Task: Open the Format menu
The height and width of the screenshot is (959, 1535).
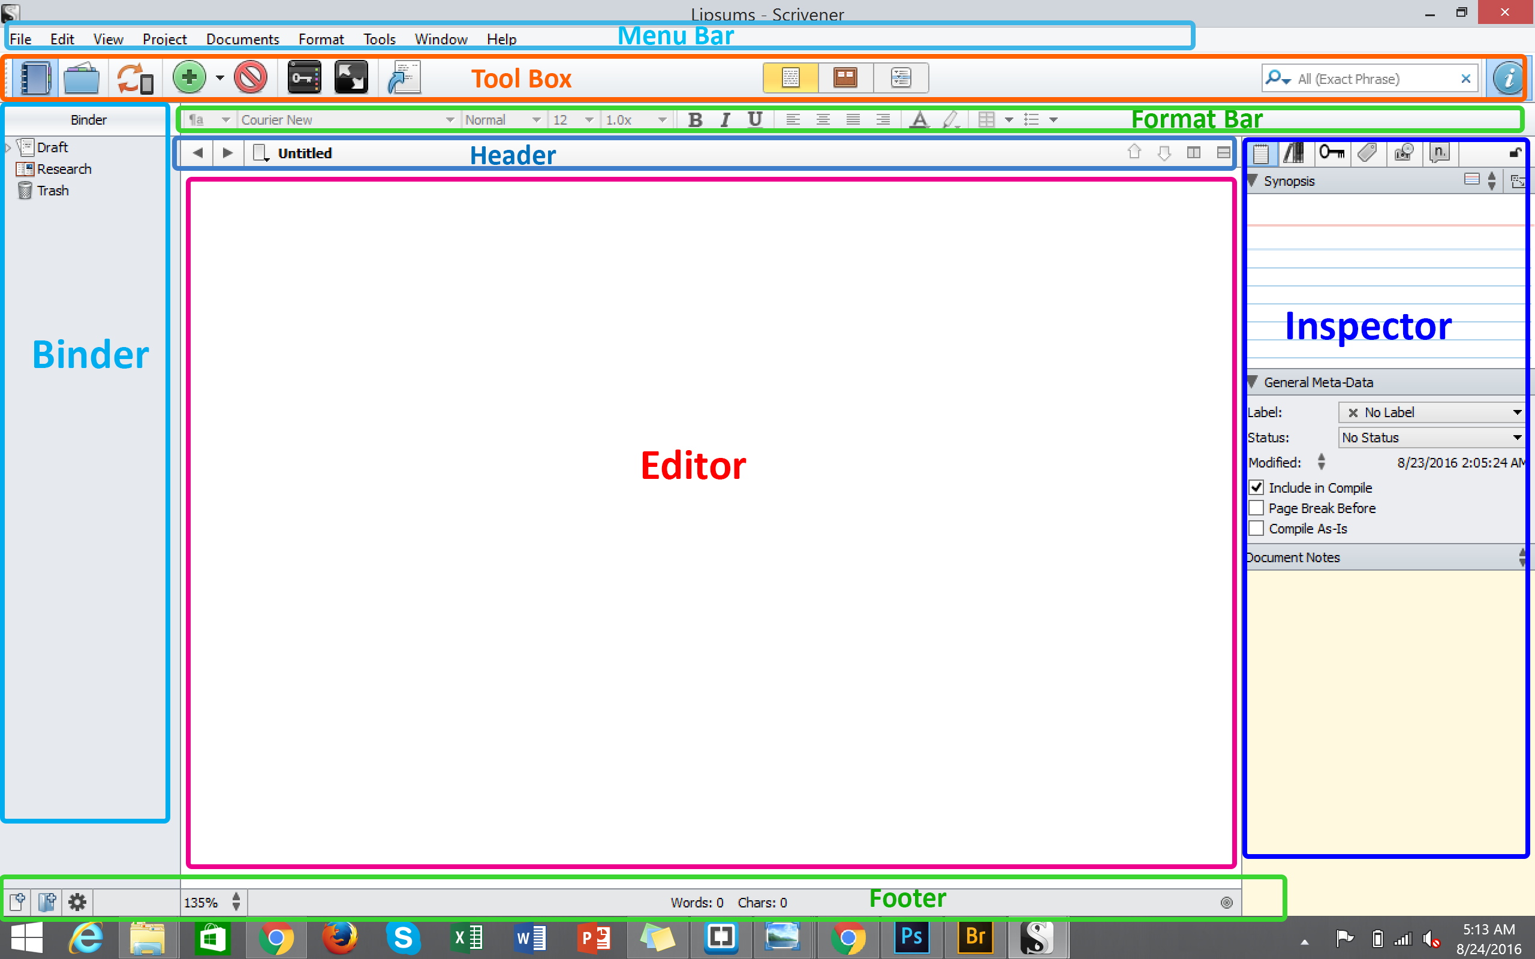Action: (x=321, y=40)
